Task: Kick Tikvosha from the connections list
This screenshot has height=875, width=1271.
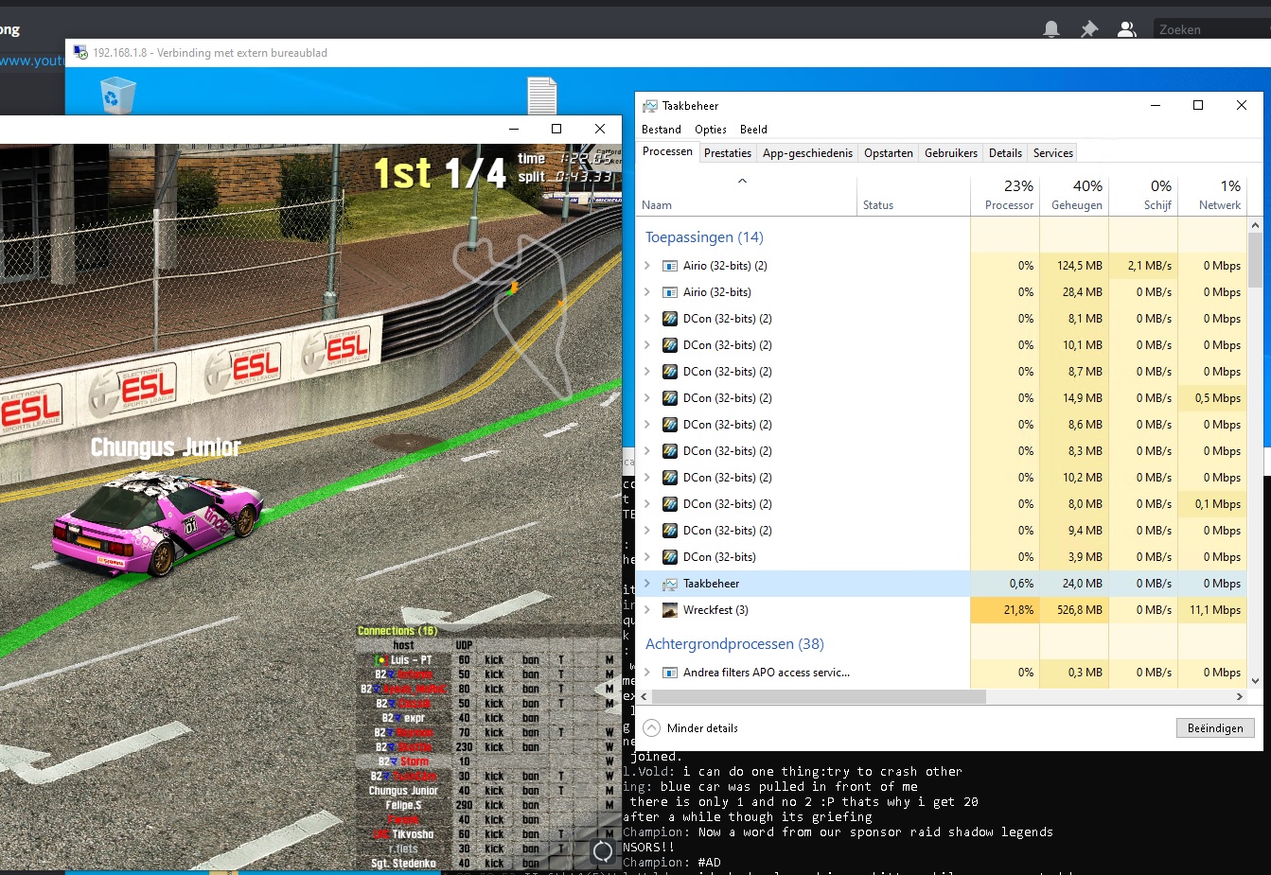Action: pyautogui.click(x=494, y=834)
